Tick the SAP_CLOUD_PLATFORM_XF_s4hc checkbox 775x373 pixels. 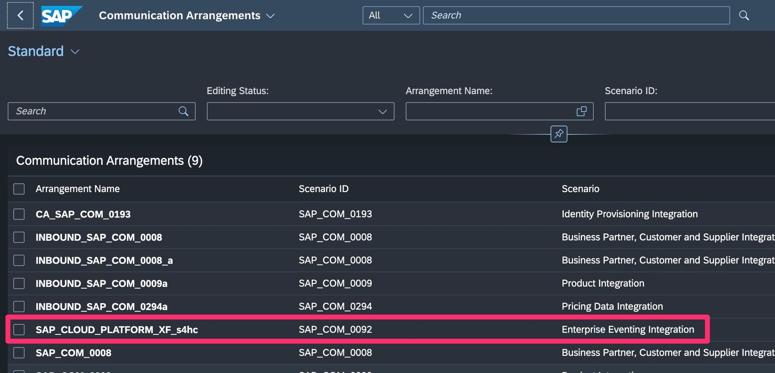[19, 330]
